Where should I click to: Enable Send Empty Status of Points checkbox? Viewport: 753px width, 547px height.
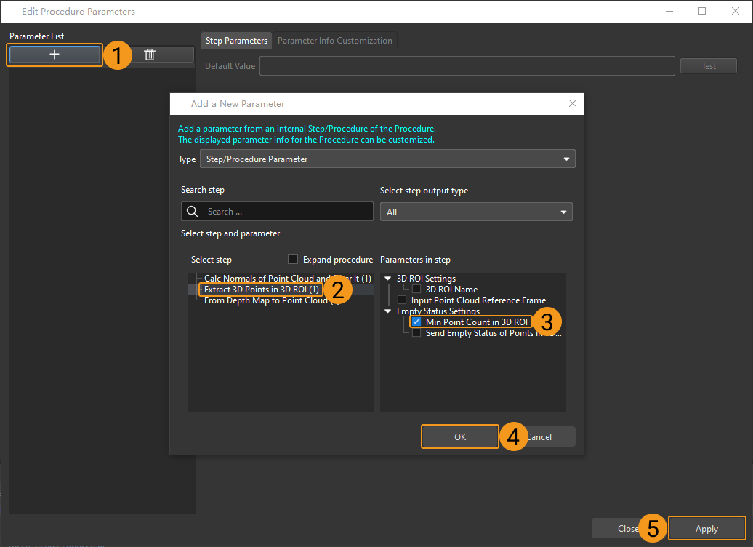(x=416, y=333)
